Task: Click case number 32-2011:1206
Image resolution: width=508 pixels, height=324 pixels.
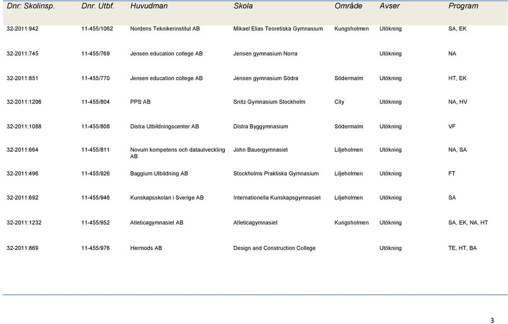Action: click(24, 102)
